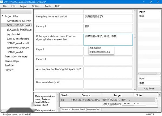The image size is (162, 116).
Task: Click the term target field containing 不要
Action: tap(149, 83)
